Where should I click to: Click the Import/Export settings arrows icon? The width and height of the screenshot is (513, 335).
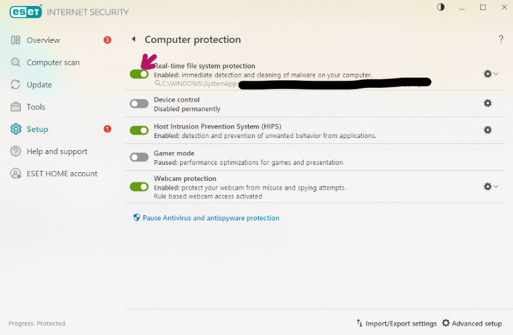360,324
